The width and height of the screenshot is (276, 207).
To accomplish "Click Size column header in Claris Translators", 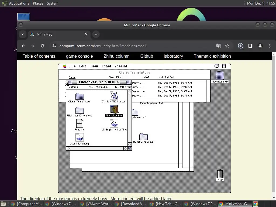I will coord(111,77).
